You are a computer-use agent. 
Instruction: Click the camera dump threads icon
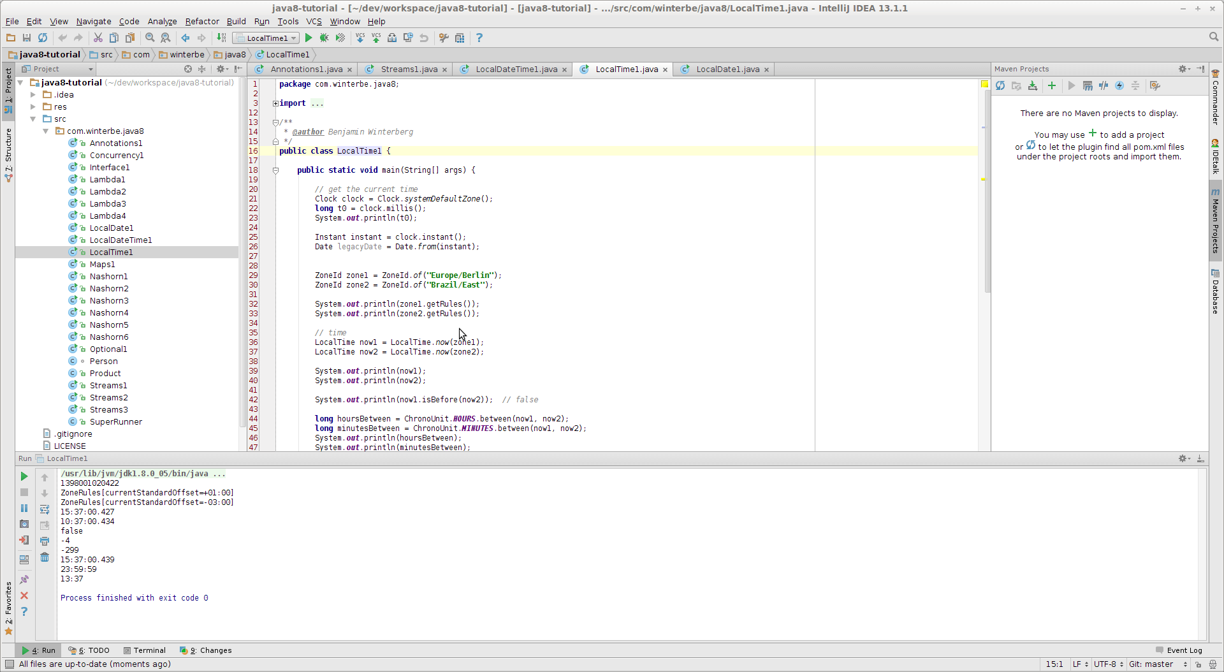24,524
